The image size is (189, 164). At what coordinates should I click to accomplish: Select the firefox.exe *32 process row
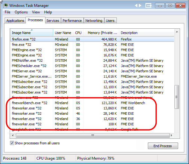click(92, 39)
